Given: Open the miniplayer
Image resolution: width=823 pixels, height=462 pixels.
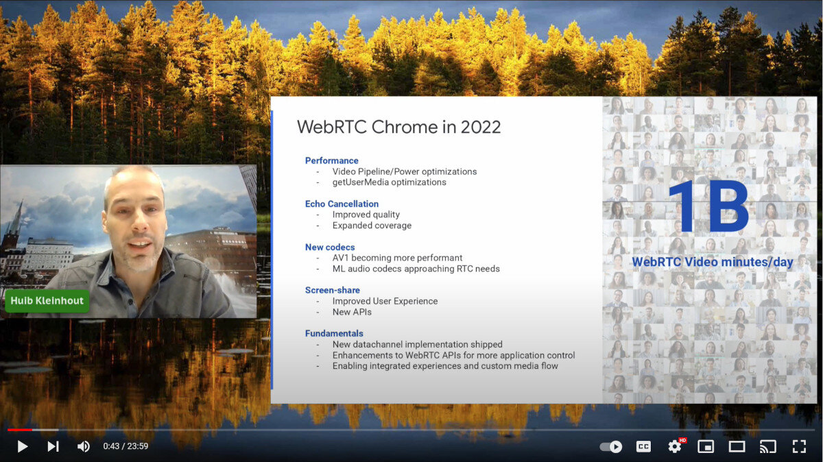Looking at the screenshot, I should (x=706, y=446).
